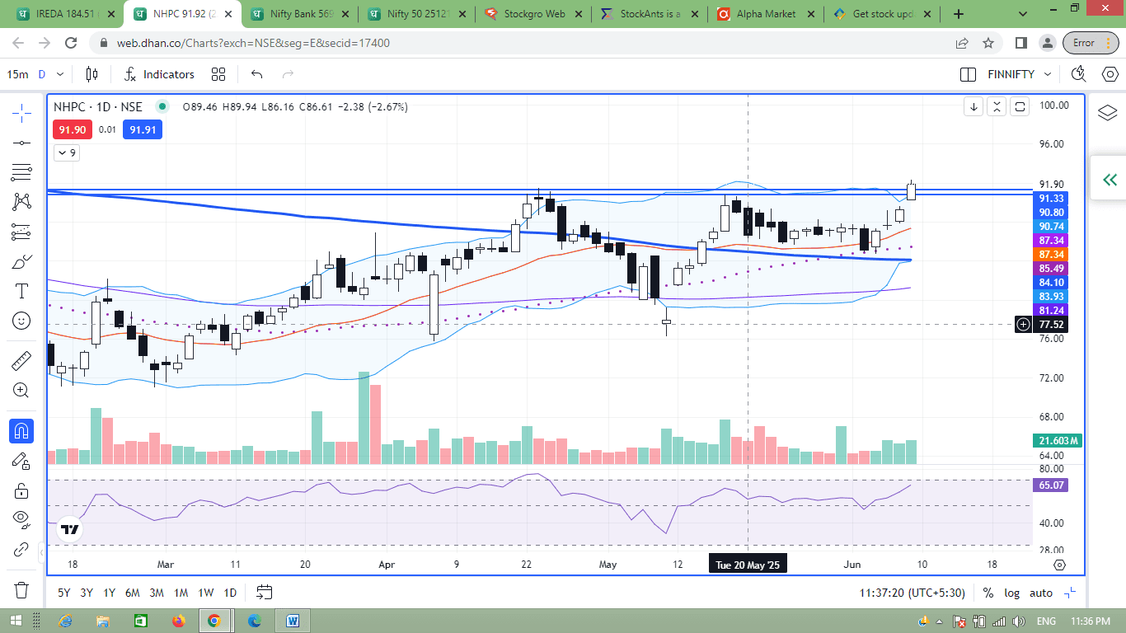Click the NHPC 1D NSE symbol title

tap(98, 106)
